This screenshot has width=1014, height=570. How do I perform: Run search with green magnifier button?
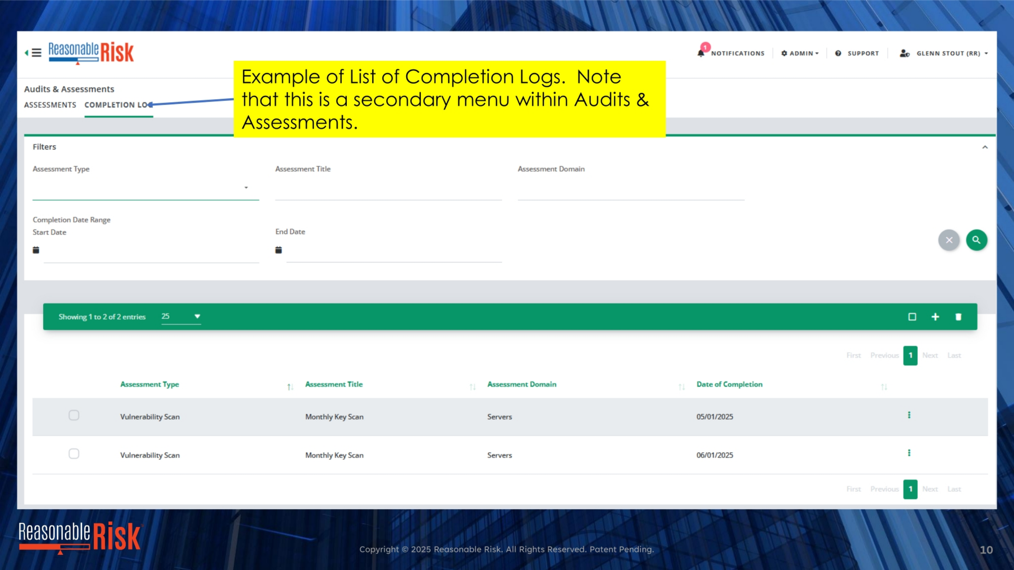pyautogui.click(x=976, y=240)
